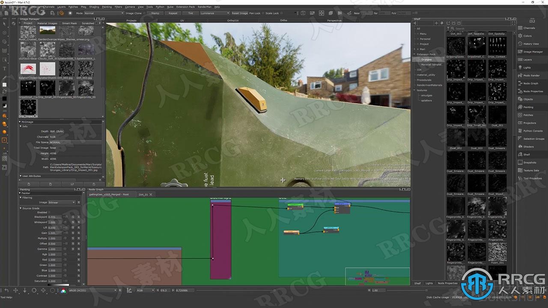Open the painting Mode dropdown set to Normal

[104, 13]
